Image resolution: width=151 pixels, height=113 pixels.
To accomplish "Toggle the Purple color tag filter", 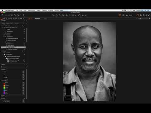I will click(x=23, y=94).
